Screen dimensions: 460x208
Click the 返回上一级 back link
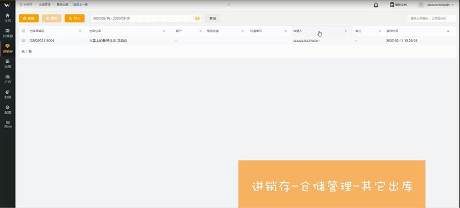[80, 4]
